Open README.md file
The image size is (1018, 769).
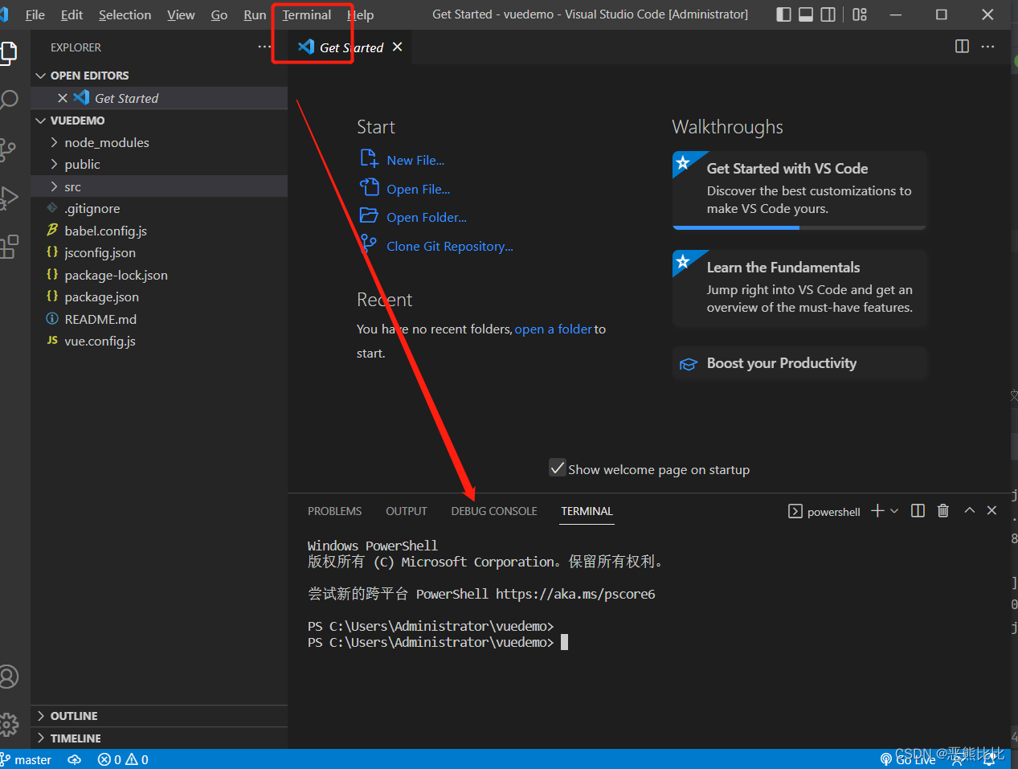click(x=159, y=319)
